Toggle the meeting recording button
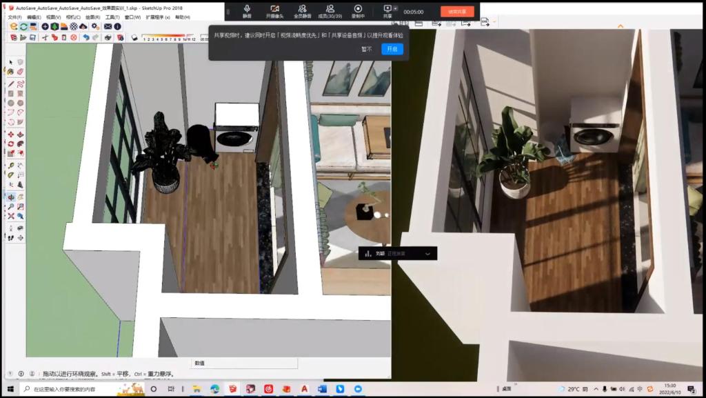Image resolution: width=706 pixels, height=398 pixels. click(358, 11)
